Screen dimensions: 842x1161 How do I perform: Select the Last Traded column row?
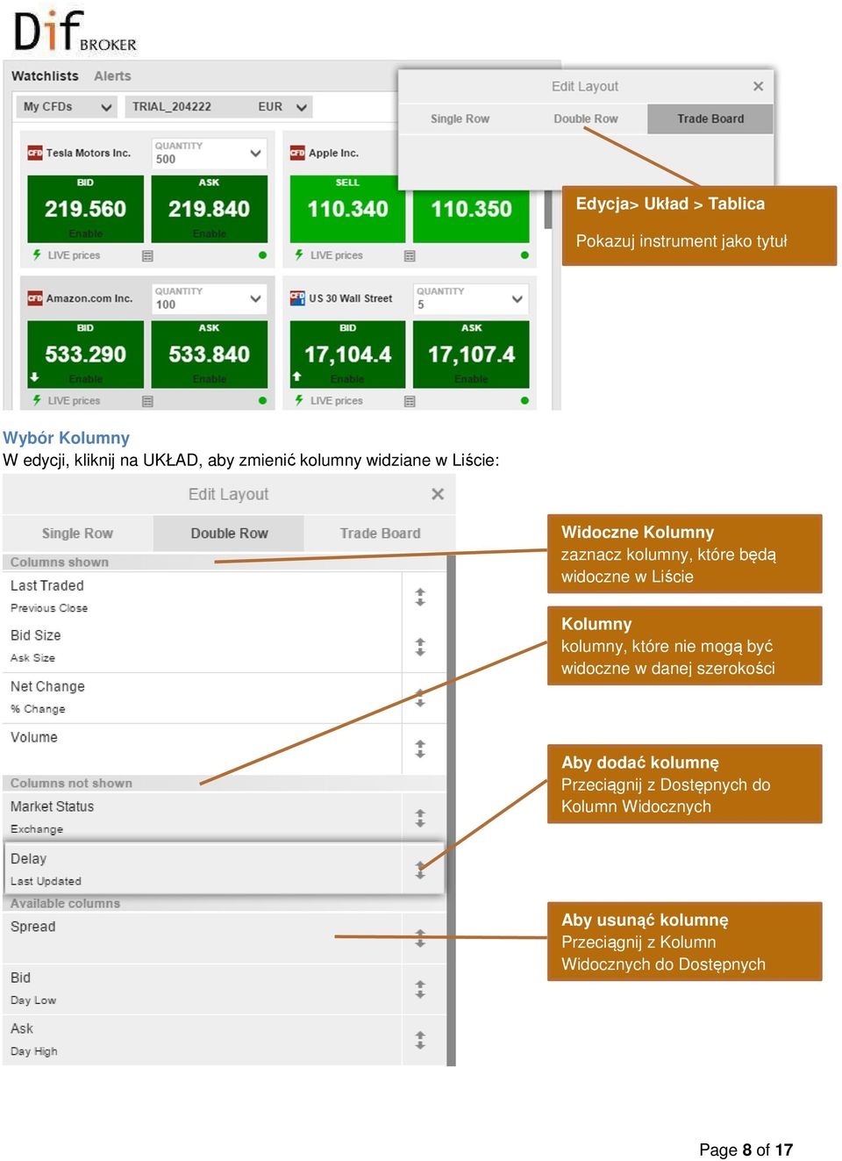pos(225,597)
